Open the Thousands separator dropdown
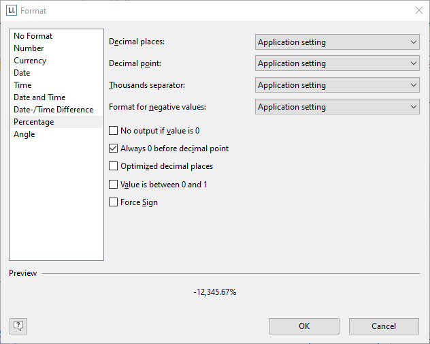This screenshot has width=430, height=344. (337, 85)
